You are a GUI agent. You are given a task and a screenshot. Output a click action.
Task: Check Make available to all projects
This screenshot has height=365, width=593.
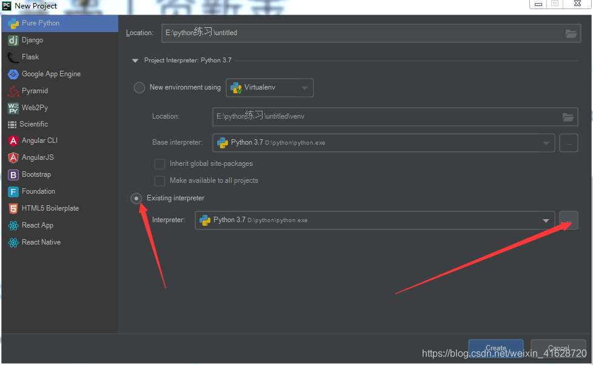click(159, 180)
